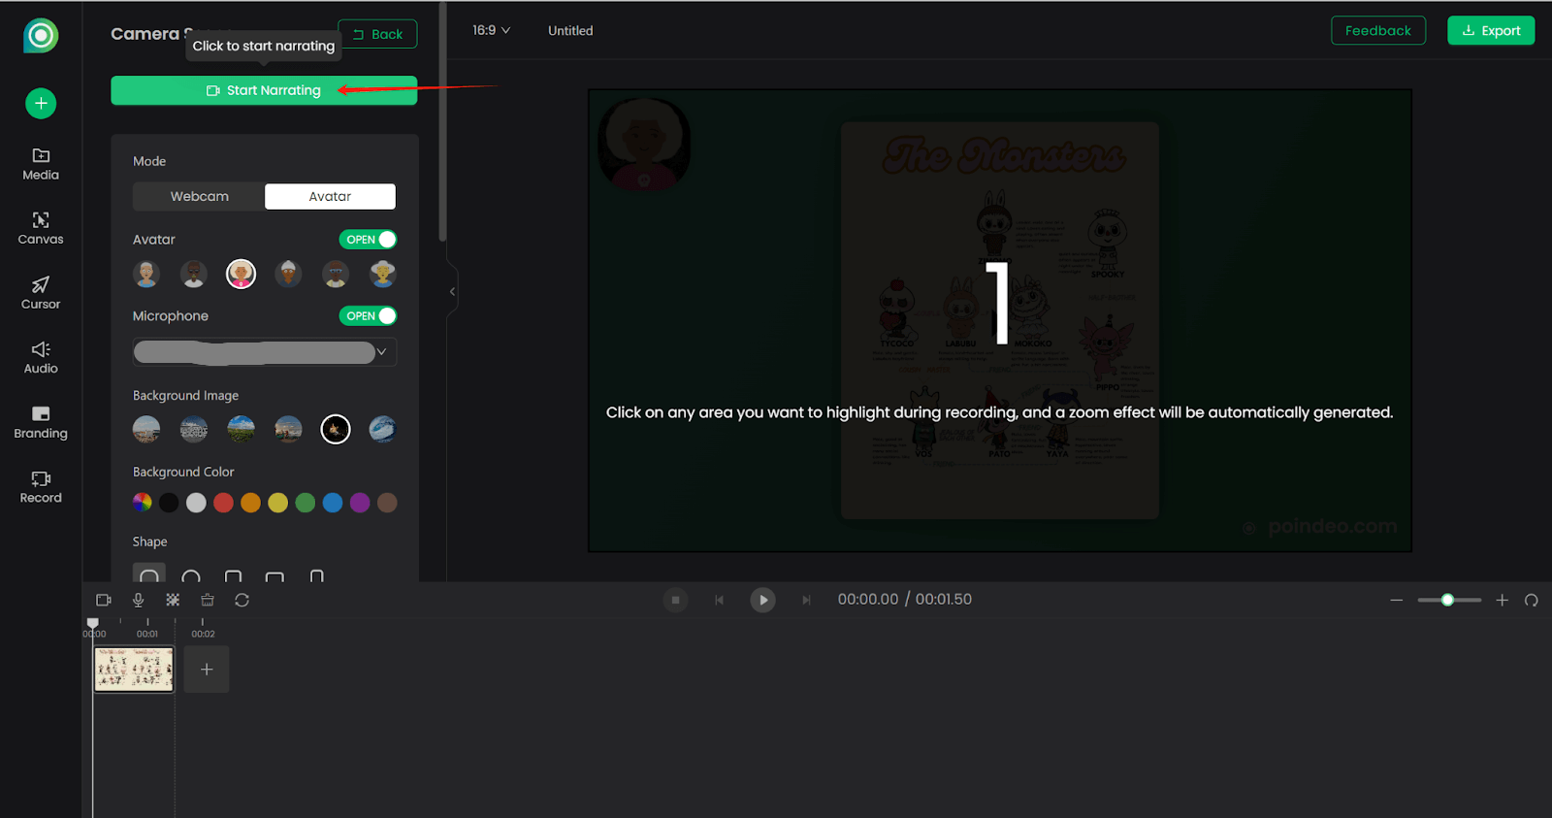The width and height of the screenshot is (1552, 818).
Task: Choose brown background color
Action: click(x=387, y=503)
